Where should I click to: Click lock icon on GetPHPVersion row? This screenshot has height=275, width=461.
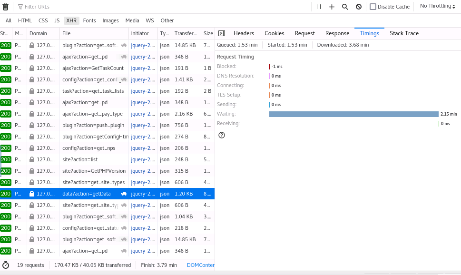click(x=32, y=171)
